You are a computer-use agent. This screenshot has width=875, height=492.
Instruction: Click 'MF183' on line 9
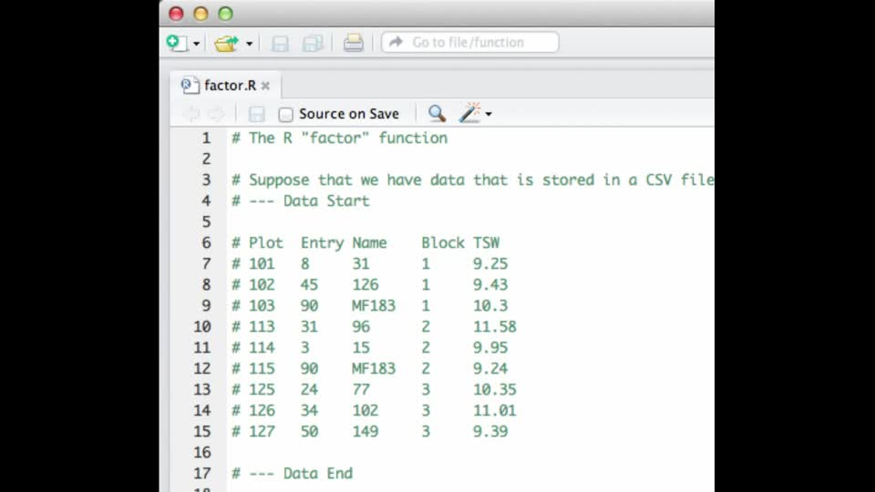click(374, 306)
